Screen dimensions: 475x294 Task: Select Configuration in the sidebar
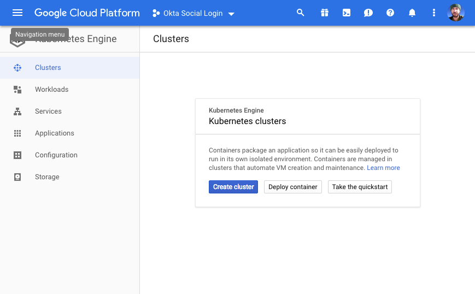(56, 155)
